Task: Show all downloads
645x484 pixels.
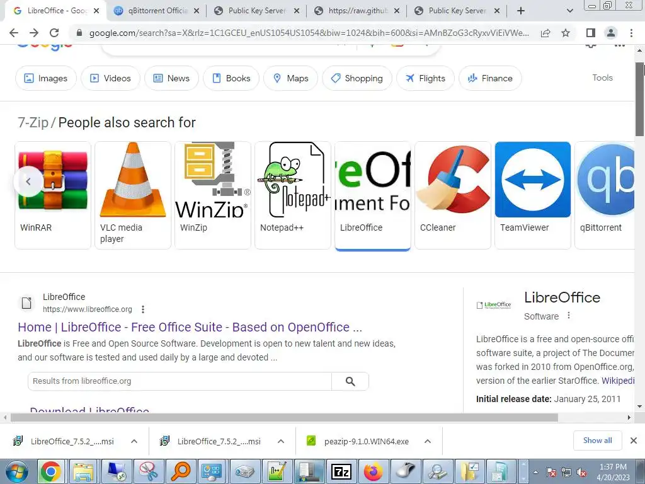Action: (597, 441)
